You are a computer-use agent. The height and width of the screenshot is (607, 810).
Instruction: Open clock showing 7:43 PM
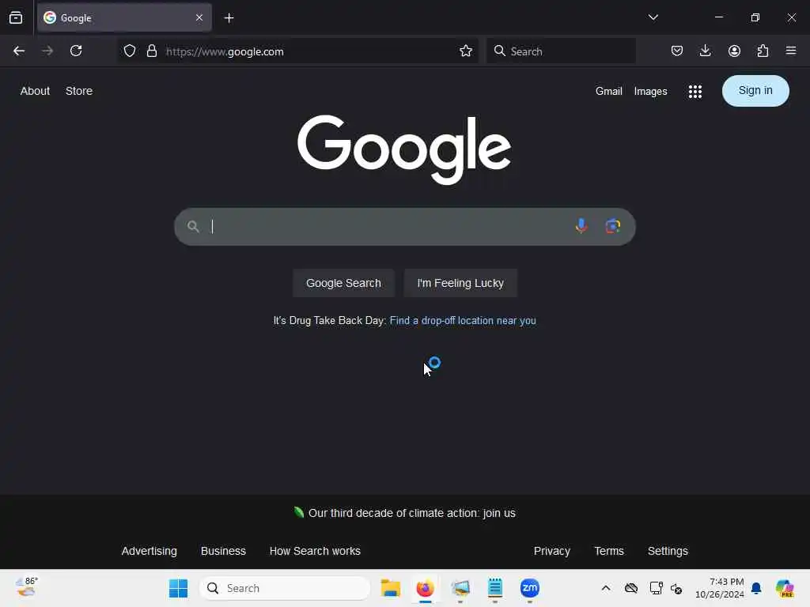tap(719, 588)
